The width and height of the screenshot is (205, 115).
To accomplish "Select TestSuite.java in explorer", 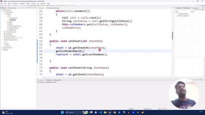I will [12, 30].
